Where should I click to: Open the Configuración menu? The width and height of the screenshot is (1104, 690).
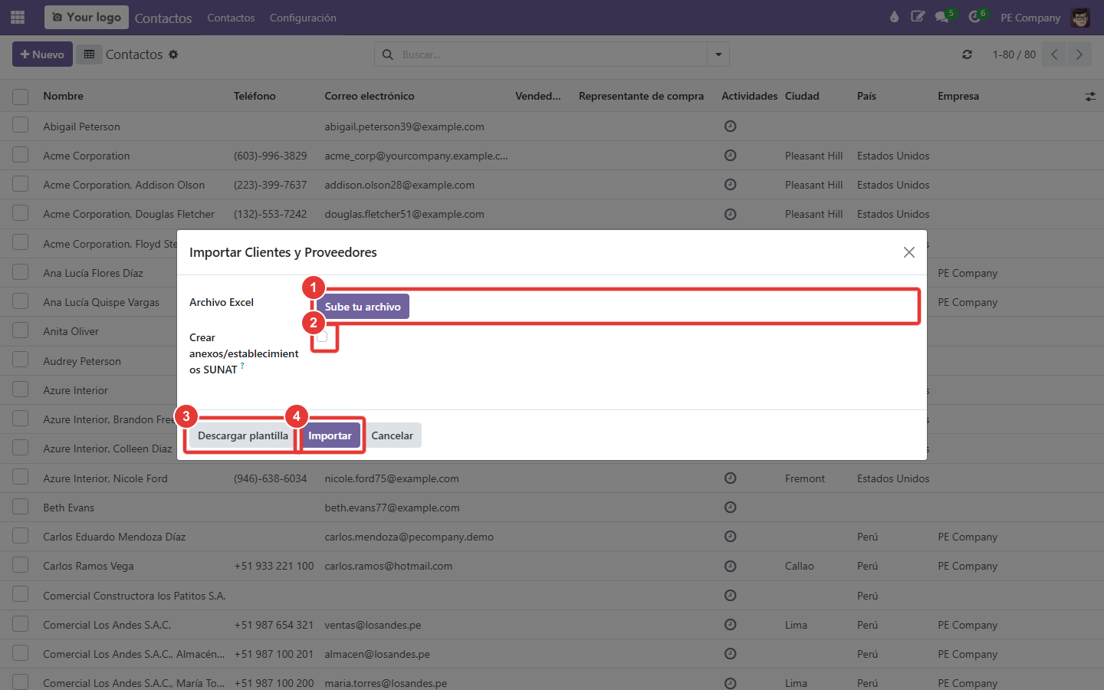303,18
